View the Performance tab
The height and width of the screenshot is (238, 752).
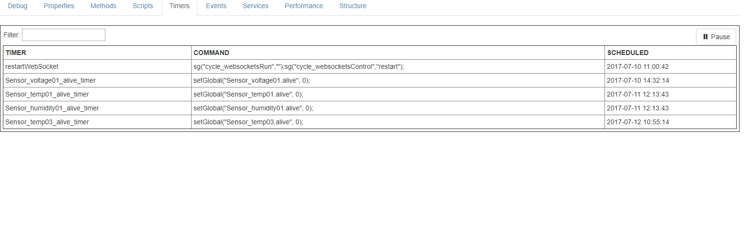(x=304, y=6)
